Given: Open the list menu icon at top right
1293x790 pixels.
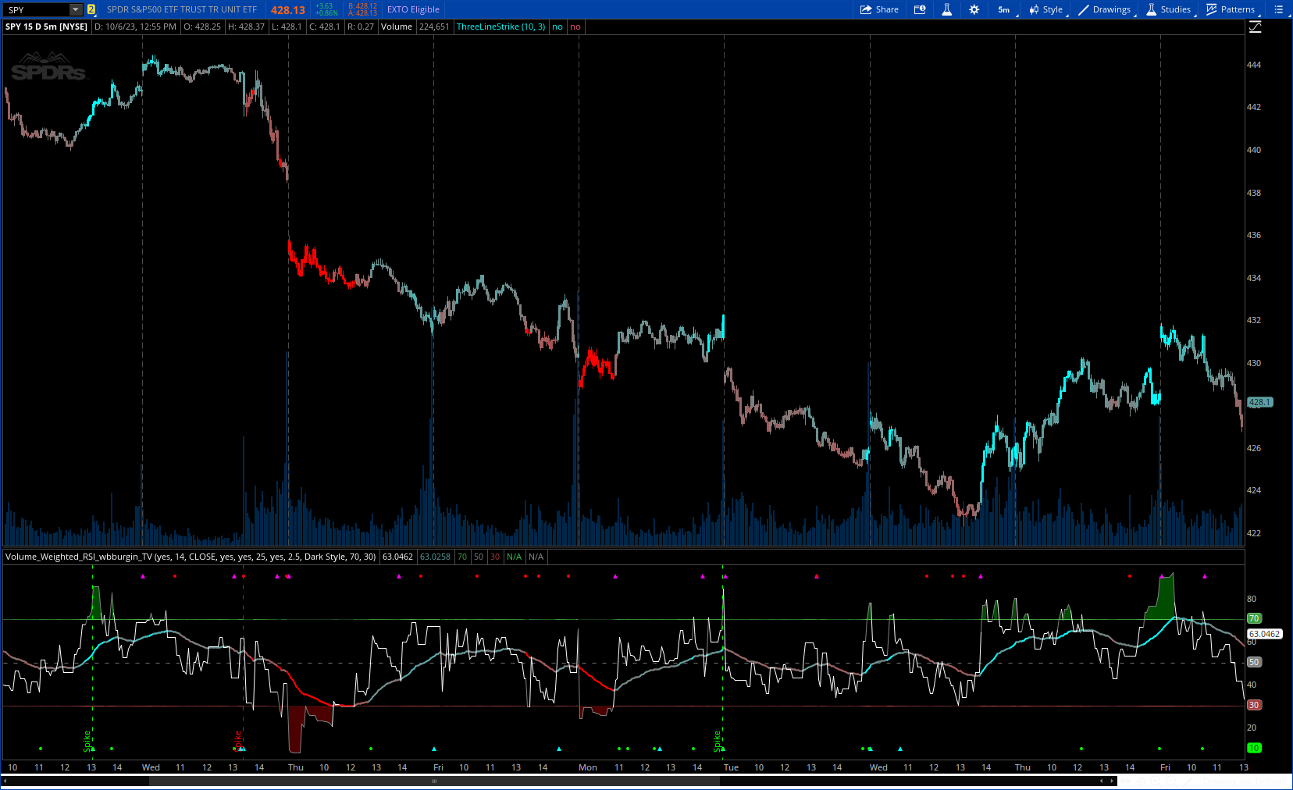Looking at the screenshot, I should pyautogui.click(x=1278, y=9).
